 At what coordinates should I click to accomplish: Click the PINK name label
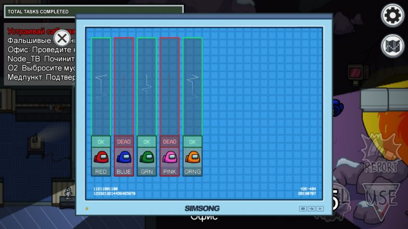tap(169, 172)
